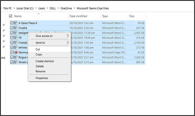Choose Copy from the context menu
The width and height of the screenshot is (195, 116).
(39, 55)
